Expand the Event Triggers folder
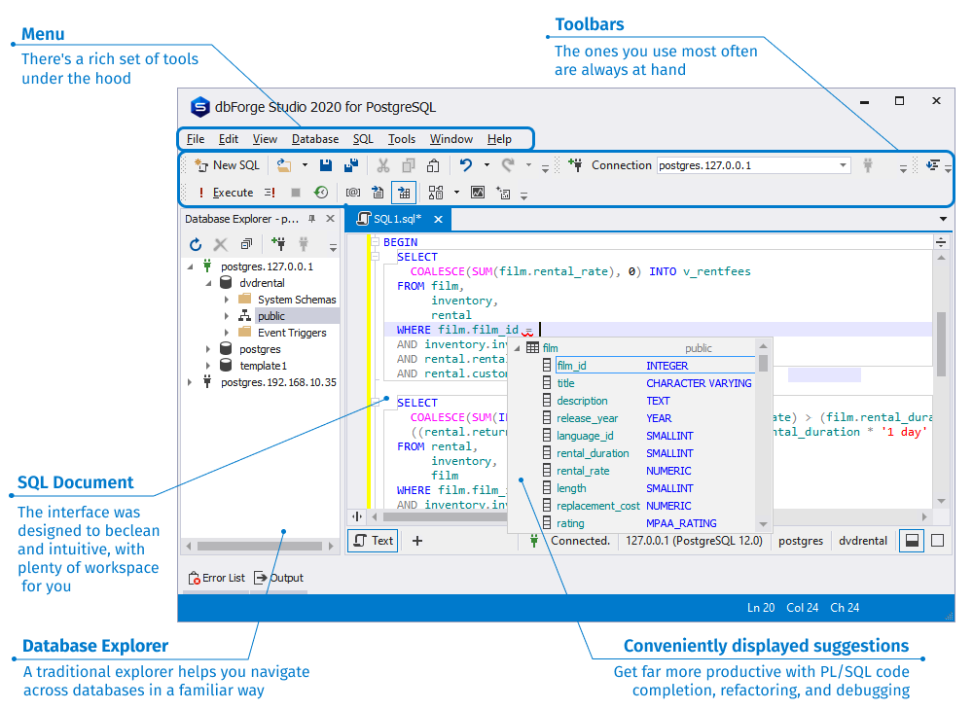The width and height of the screenshot is (973, 710). 227,333
